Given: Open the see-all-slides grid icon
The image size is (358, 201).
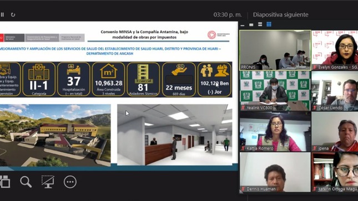Looking at the screenshot, I should (5, 182).
